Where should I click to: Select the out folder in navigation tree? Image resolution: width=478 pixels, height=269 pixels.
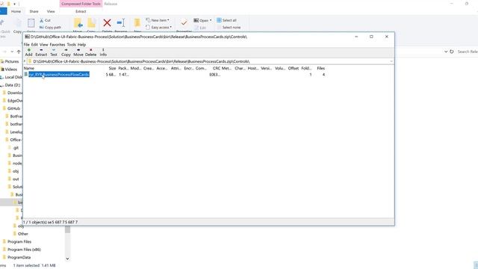[x=16, y=179]
